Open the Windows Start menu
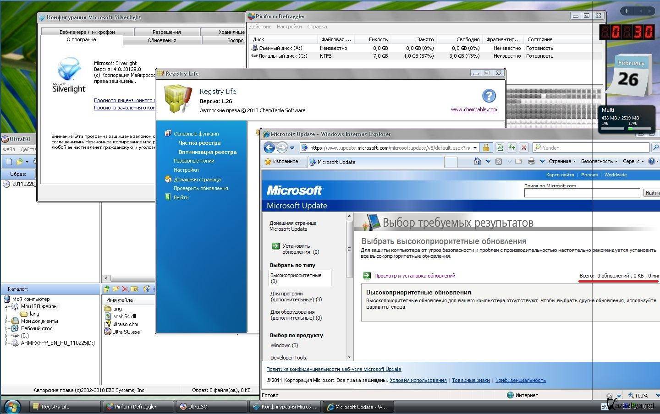 pos(12,406)
